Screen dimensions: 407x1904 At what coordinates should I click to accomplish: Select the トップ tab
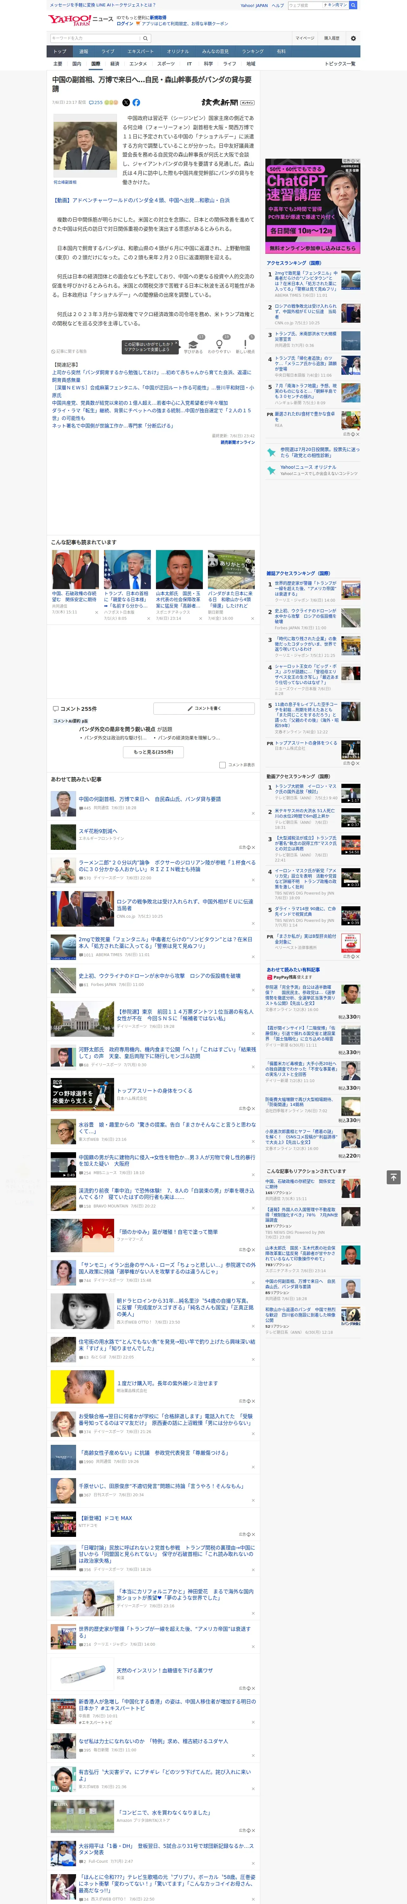60,52
